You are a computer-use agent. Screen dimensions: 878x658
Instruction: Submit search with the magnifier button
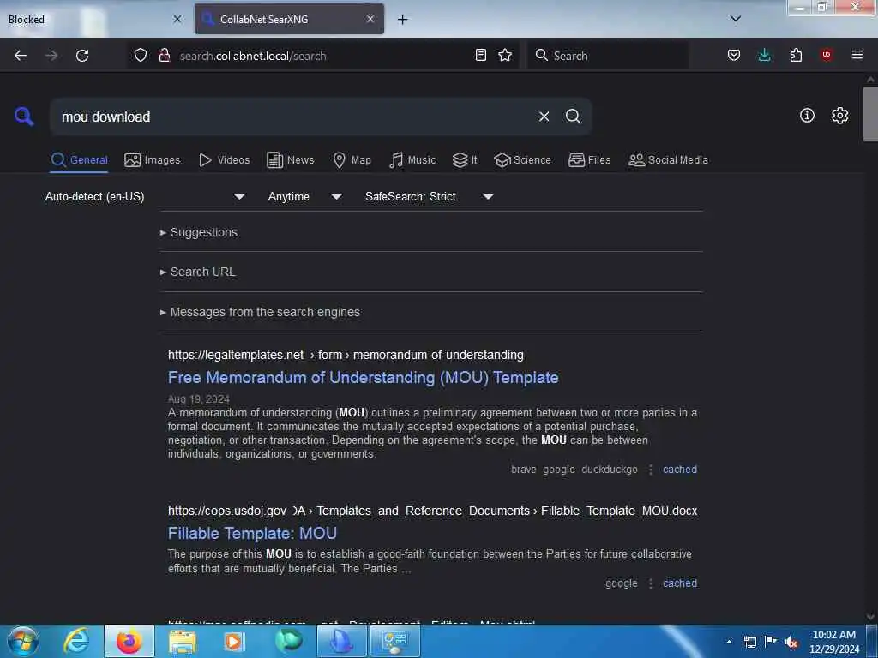click(573, 117)
